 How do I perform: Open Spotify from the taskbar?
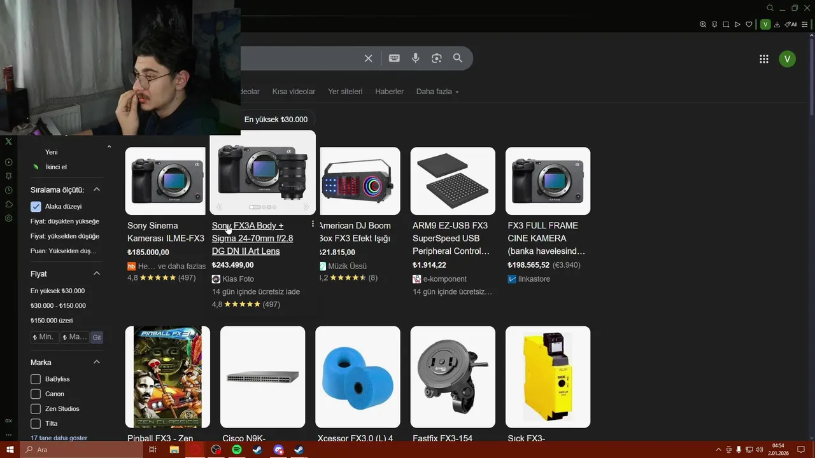[x=237, y=450]
